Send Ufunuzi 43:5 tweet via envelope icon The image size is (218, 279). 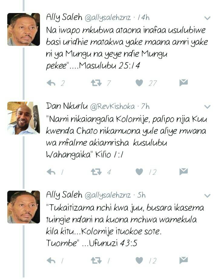coord(183,260)
